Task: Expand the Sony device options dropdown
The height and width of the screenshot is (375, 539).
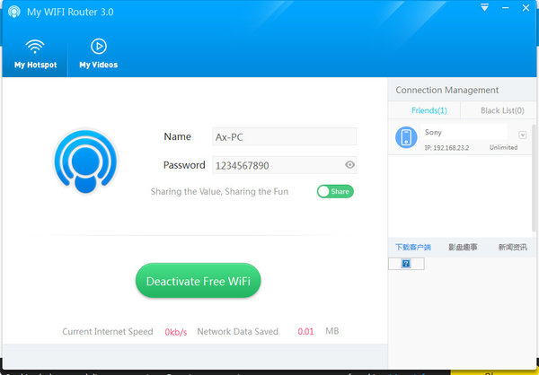Action: [x=523, y=135]
